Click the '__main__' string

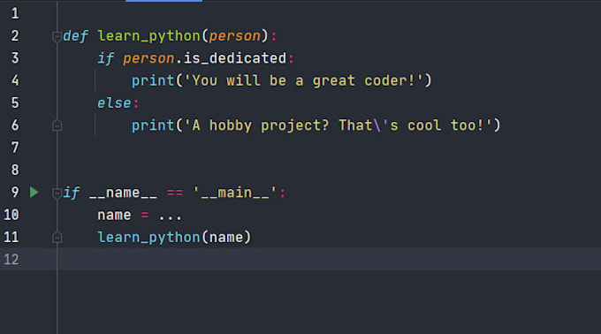(x=234, y=193)
